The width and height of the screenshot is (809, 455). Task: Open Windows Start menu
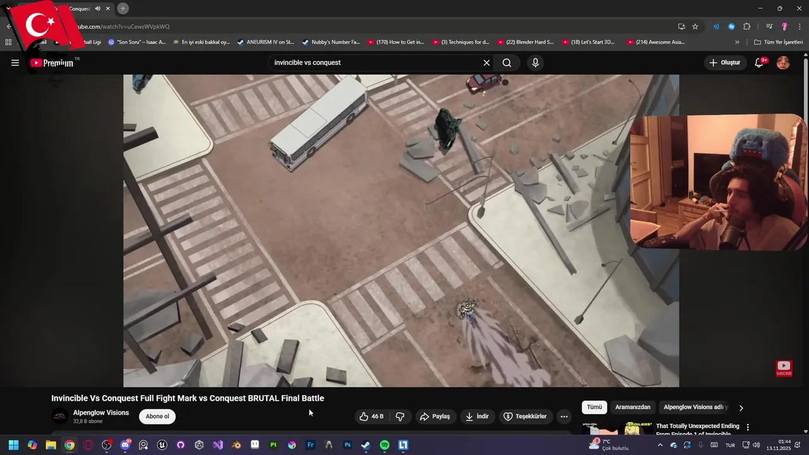click(13, 445)
